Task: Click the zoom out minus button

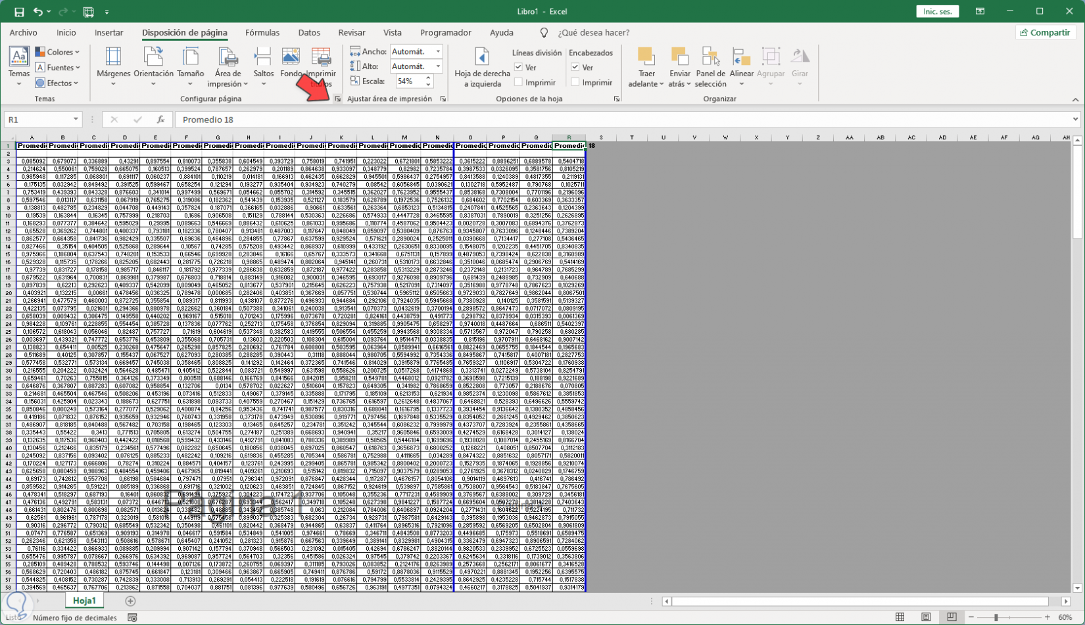Action: point(971,618)
